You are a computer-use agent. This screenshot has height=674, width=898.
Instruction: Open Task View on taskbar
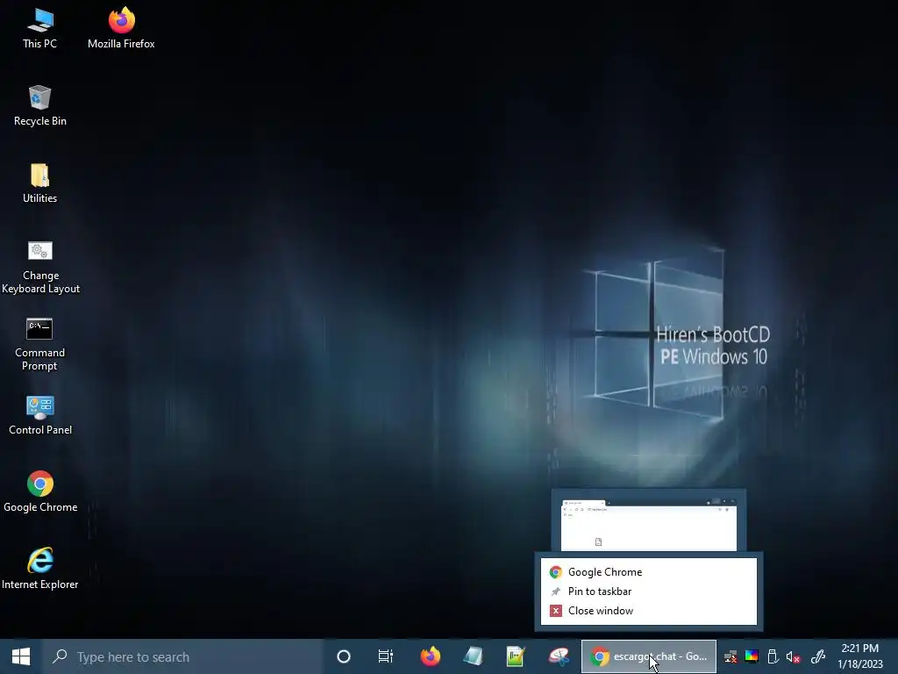[386, 656]
